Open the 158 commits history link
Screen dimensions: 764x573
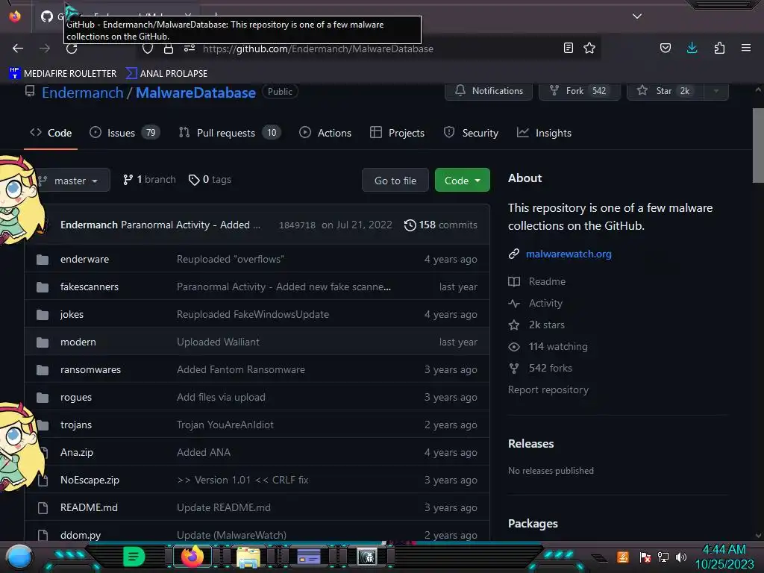[440, 225]
